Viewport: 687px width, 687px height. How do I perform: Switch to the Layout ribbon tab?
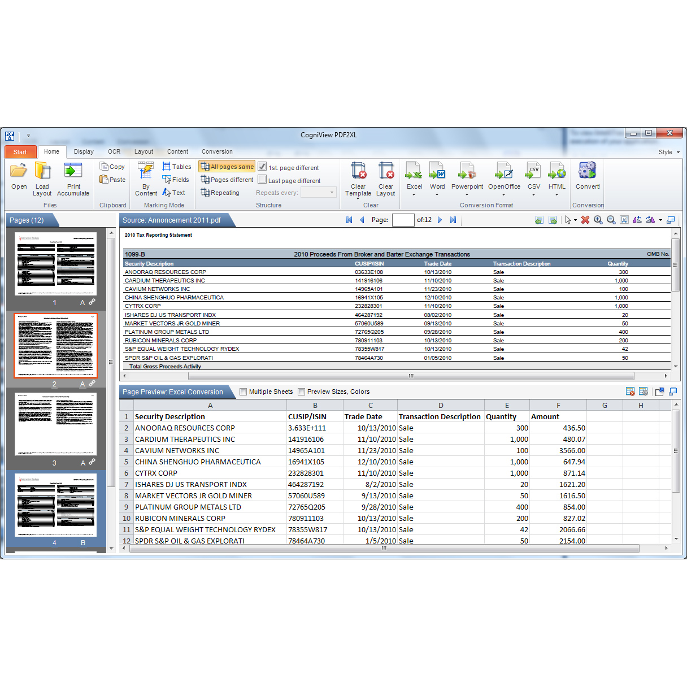[144, 151]
